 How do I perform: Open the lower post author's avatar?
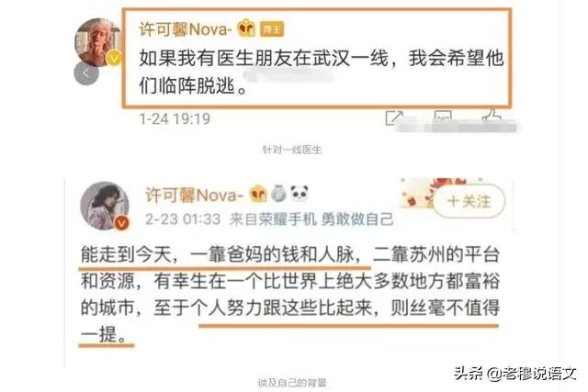[105, 206]
